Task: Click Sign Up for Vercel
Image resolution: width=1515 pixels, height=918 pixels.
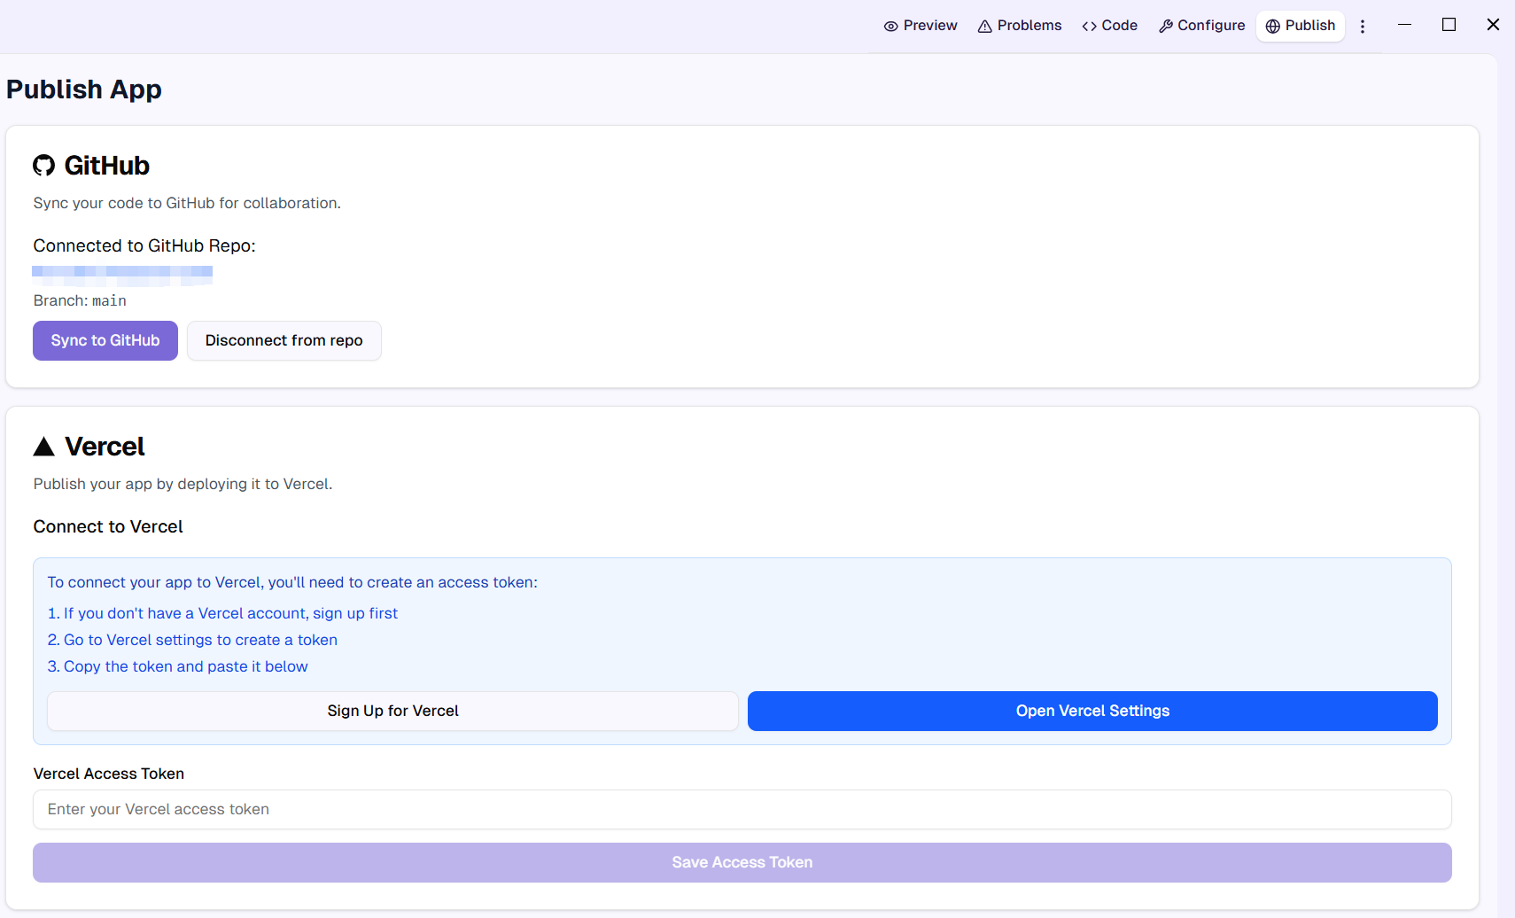Action: [392, 712]
